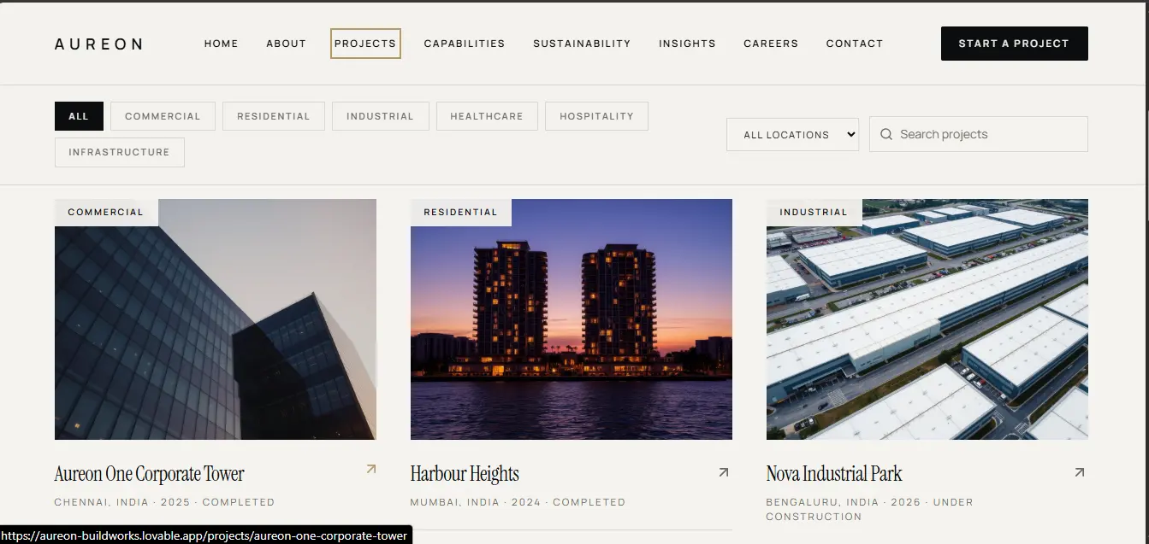Filter projects by Residential
Image resolution: width=1149 pixels, height=544 pixels.
(274, 116)
